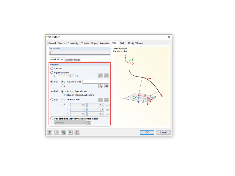Click the point 2 pick icon for direct line
235x176 pixels.
click(x=107, y=100)
